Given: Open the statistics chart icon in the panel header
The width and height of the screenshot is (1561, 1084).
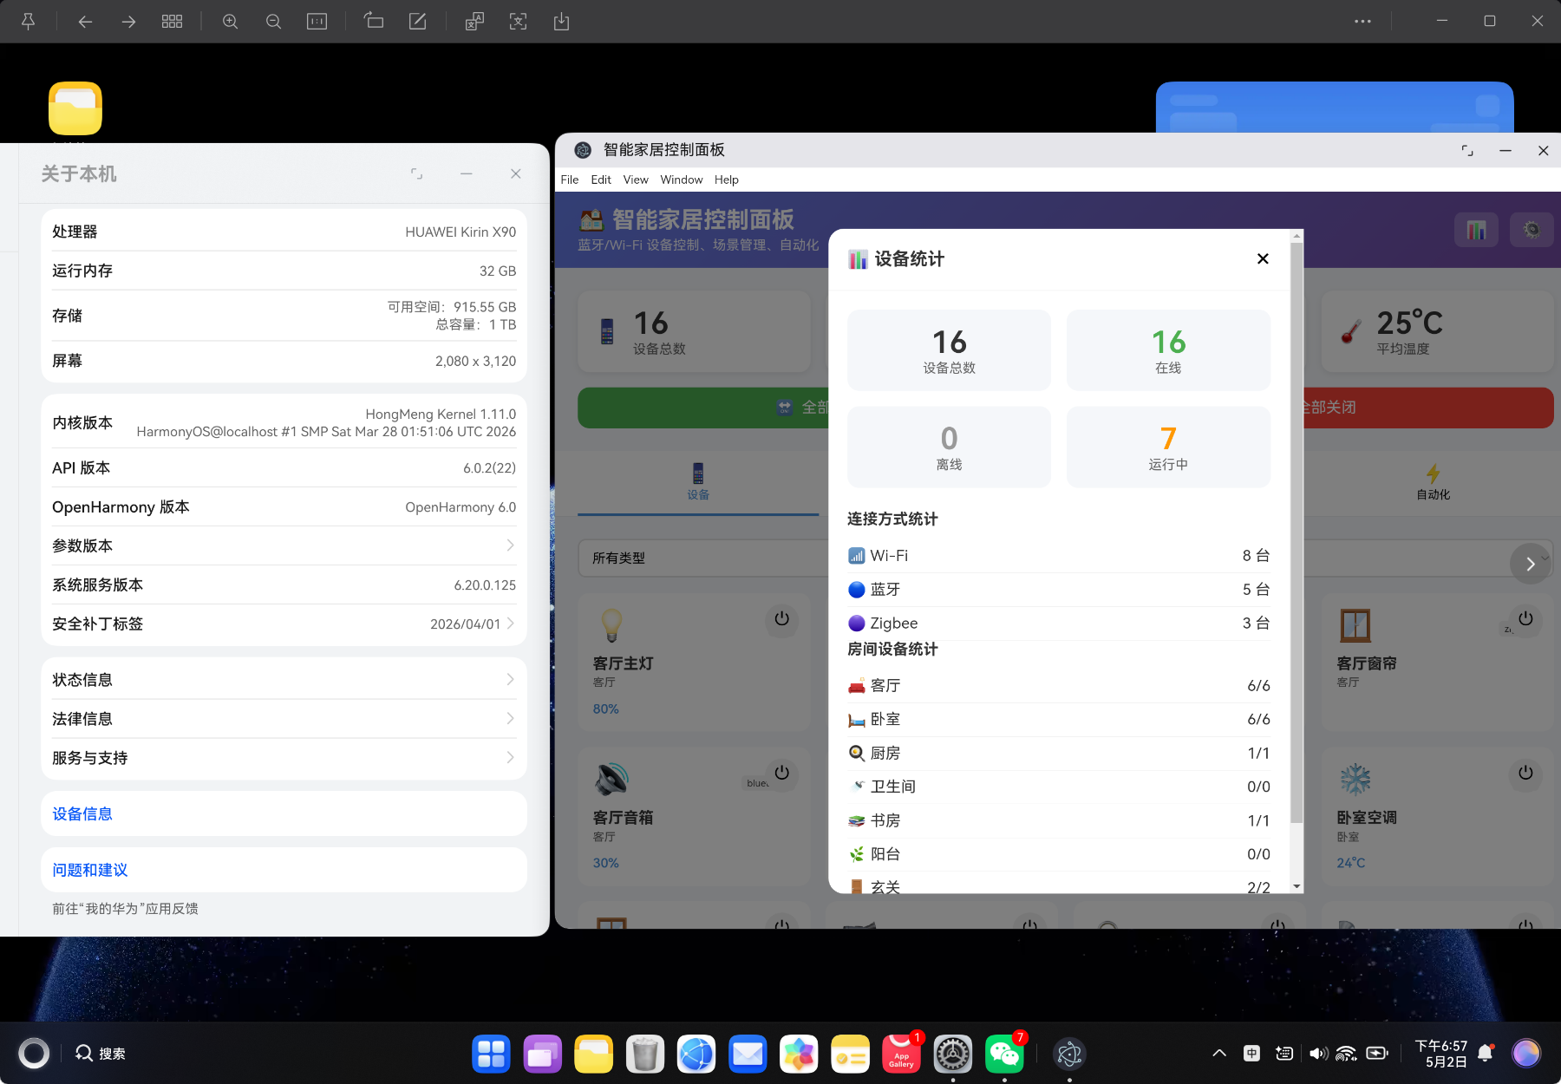Looking at the screenshot, I should click(1476, 230).
